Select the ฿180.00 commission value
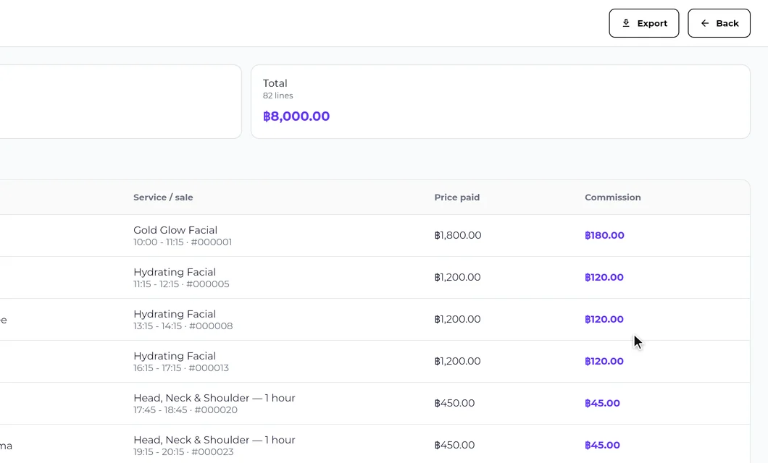 coord(604,235)
